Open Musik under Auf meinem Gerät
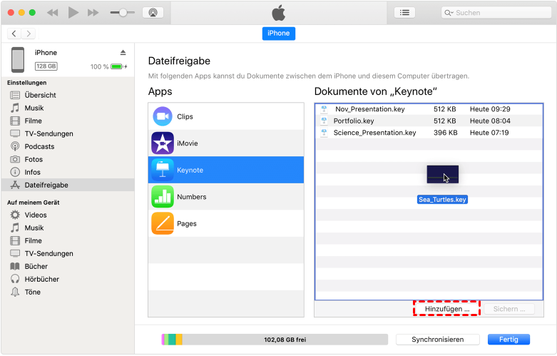 coord(68,228)
